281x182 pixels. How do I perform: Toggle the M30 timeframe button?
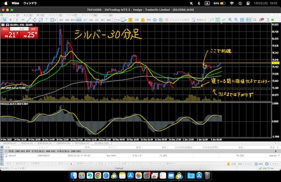pyautogui.click(x=79, y=20)
